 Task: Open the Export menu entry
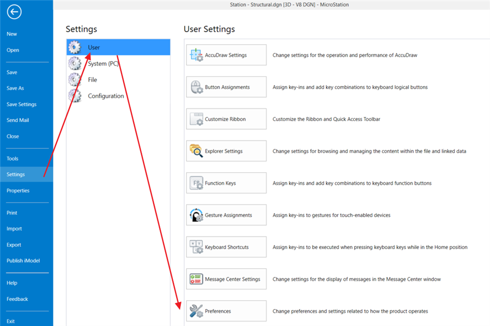point(14,245)
